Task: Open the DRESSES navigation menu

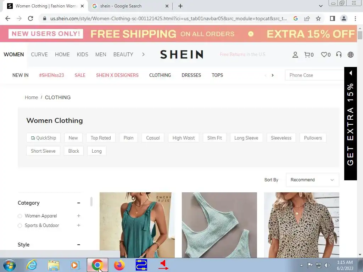Action: pyautogui.click(x=191, y=75)
